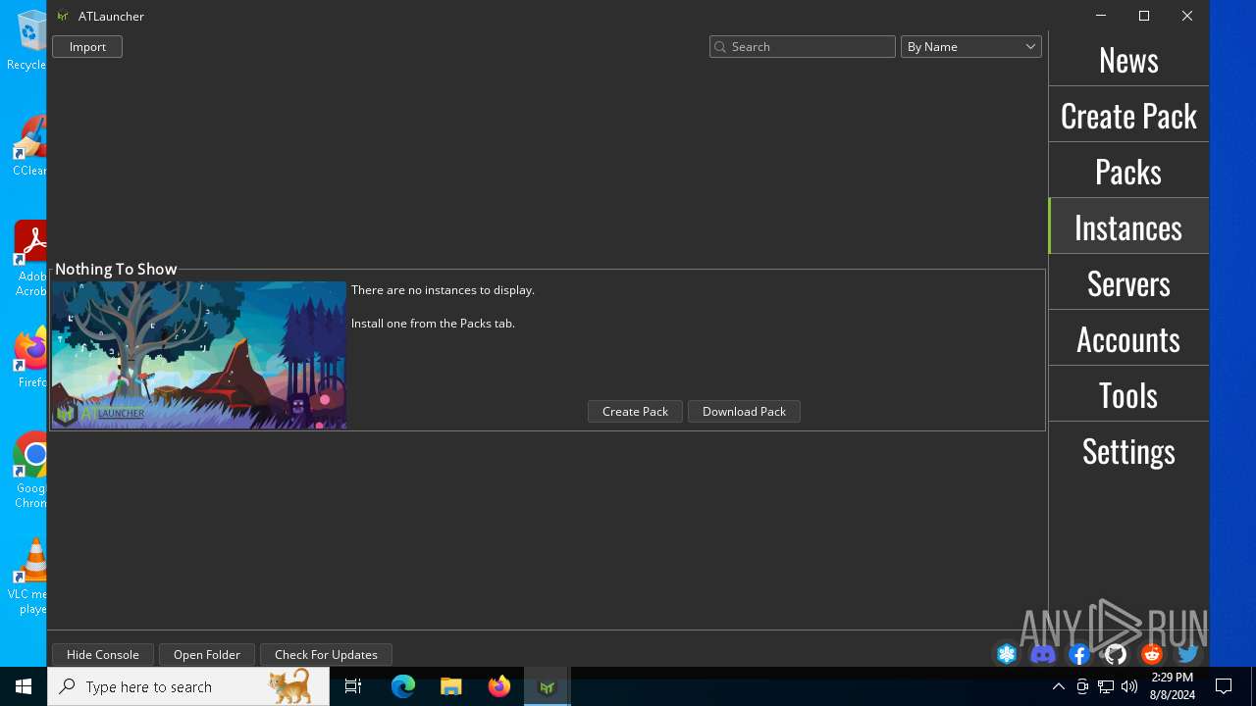Switch to the Packs tab
Image resolution: width=1256 pixels, height=706 pixels.
pos(1128,171)
